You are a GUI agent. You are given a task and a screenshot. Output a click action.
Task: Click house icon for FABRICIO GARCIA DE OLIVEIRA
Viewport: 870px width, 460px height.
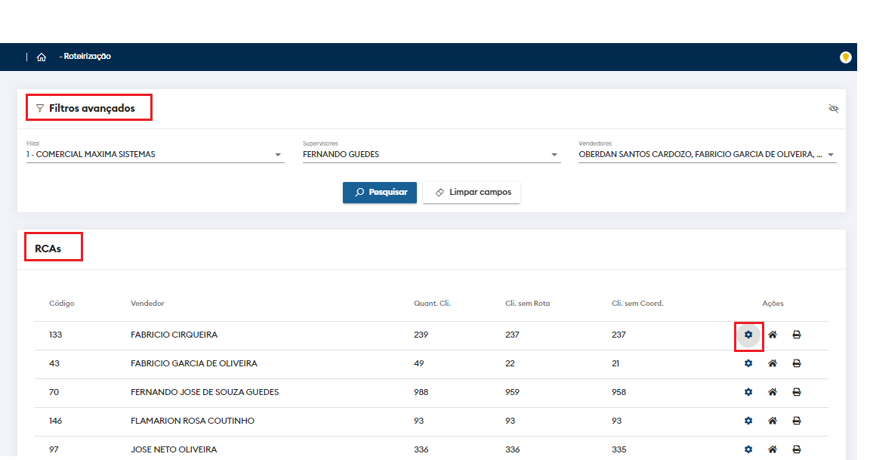point(773,363)
